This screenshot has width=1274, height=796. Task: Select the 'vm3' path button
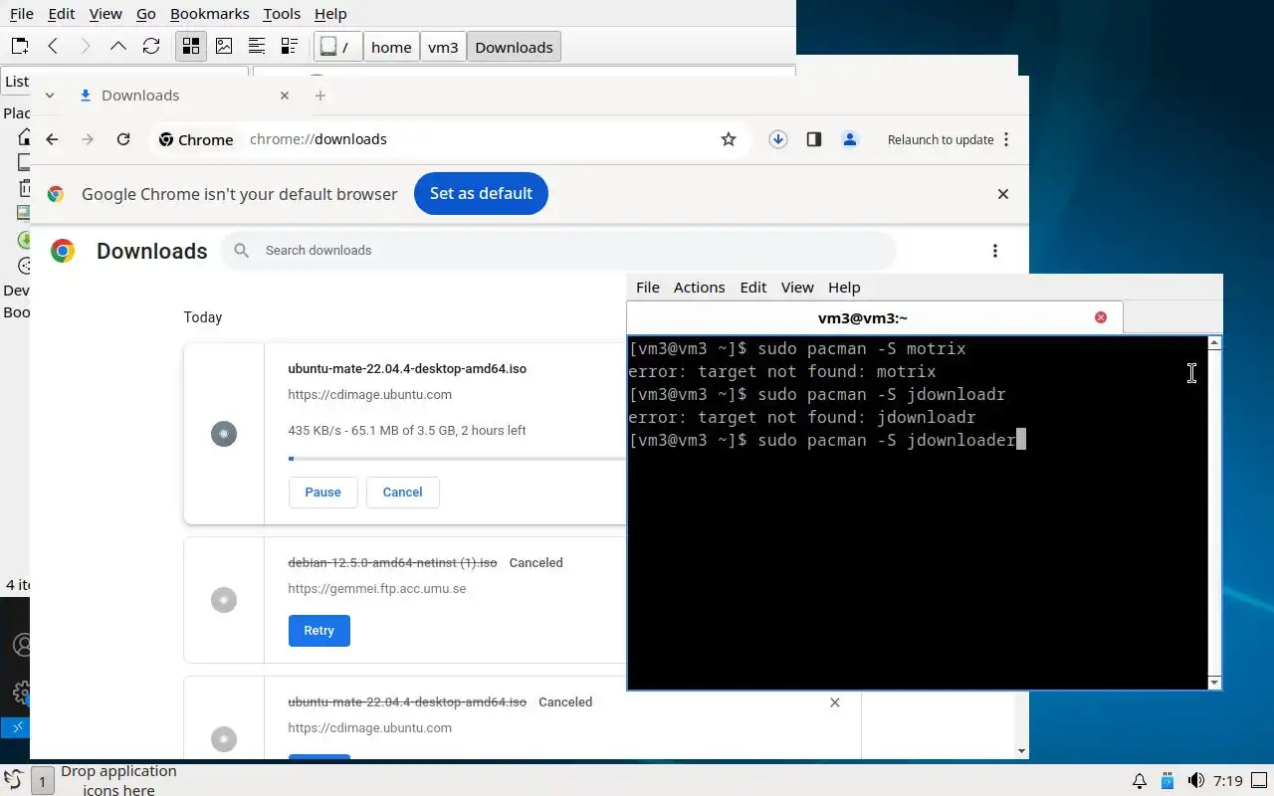click(443, 47)
